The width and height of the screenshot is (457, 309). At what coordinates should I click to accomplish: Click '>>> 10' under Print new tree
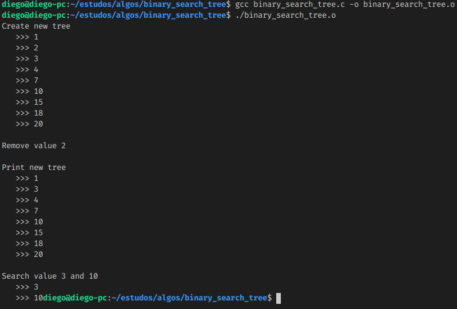pos(29,222)
